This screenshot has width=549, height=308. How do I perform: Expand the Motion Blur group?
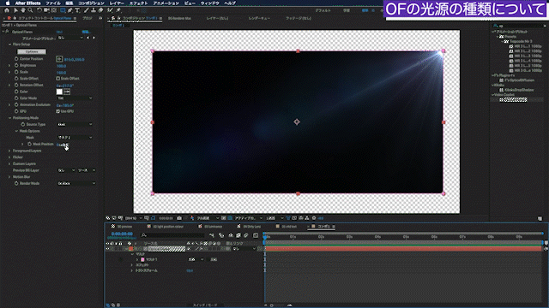coord(9,177)
